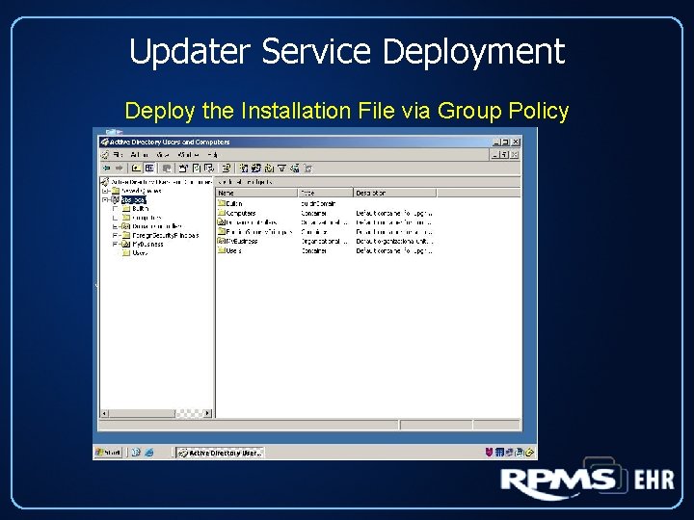Click the Create new user toolbar icon
The image size is (694, 520).
(x=244, y=169)
